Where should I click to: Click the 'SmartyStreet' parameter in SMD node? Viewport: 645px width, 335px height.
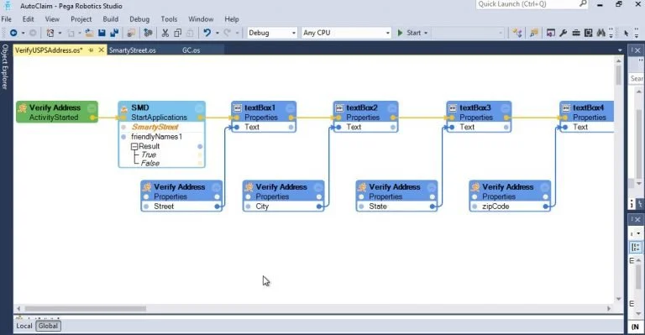[161, 127]
